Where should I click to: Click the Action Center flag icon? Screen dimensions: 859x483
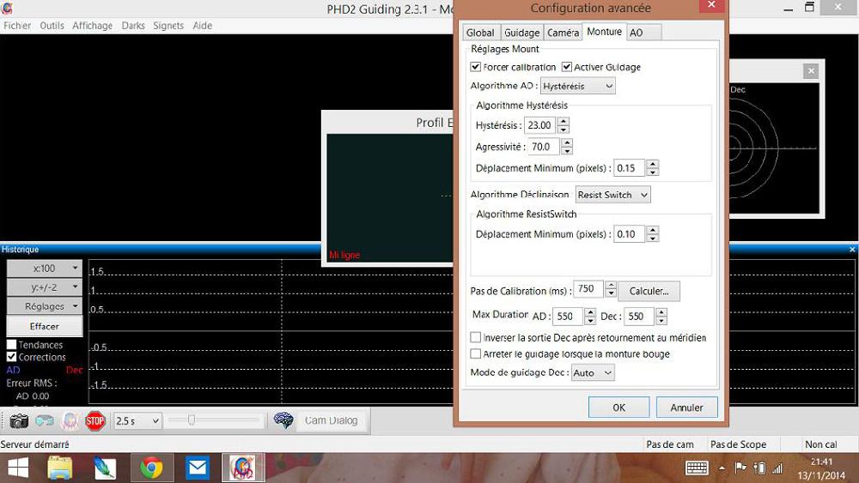[x=740, y=468]
